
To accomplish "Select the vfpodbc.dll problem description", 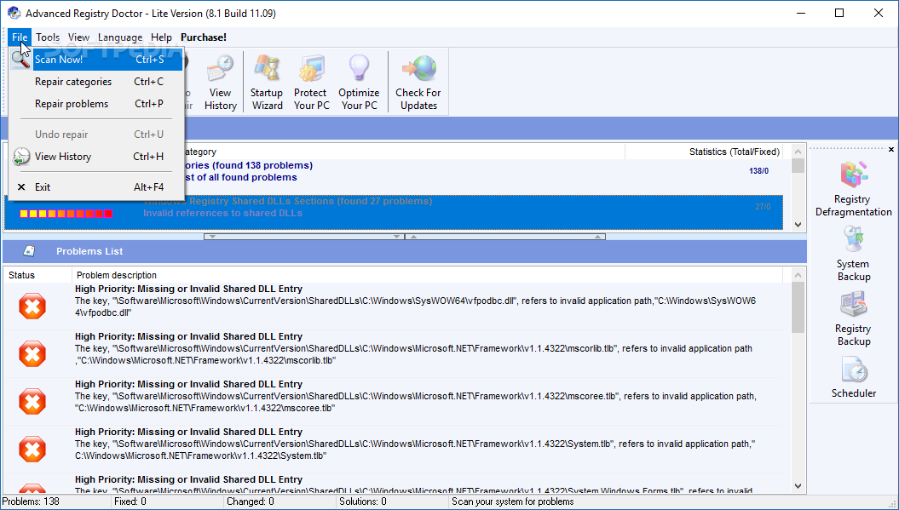I will (x=416, y=301).
